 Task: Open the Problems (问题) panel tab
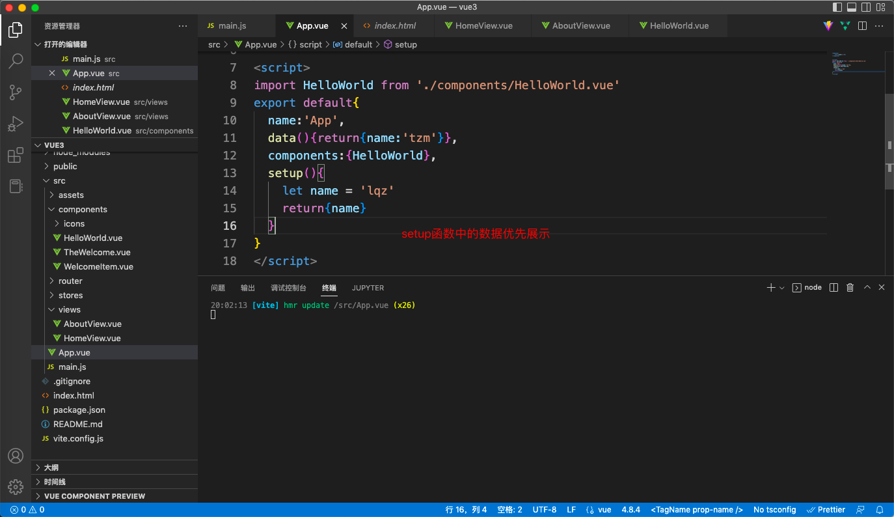point(218,288)
